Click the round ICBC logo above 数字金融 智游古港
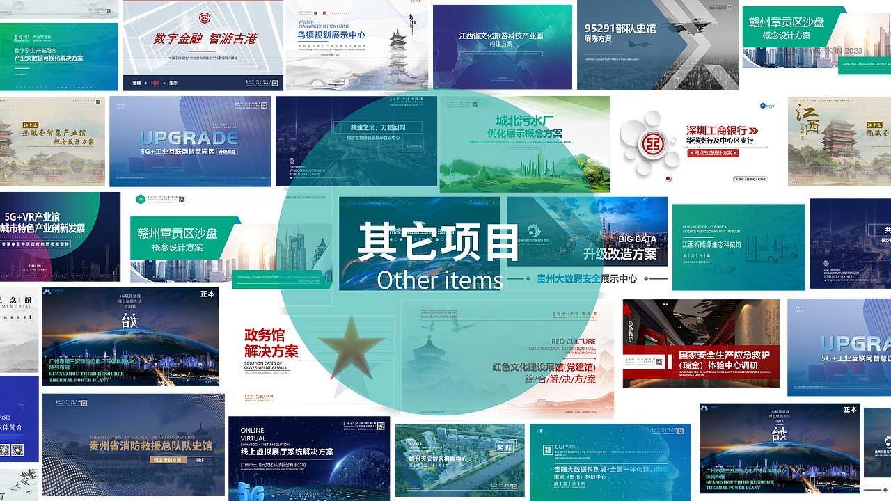The image size is (891, 501). [203, 17]
